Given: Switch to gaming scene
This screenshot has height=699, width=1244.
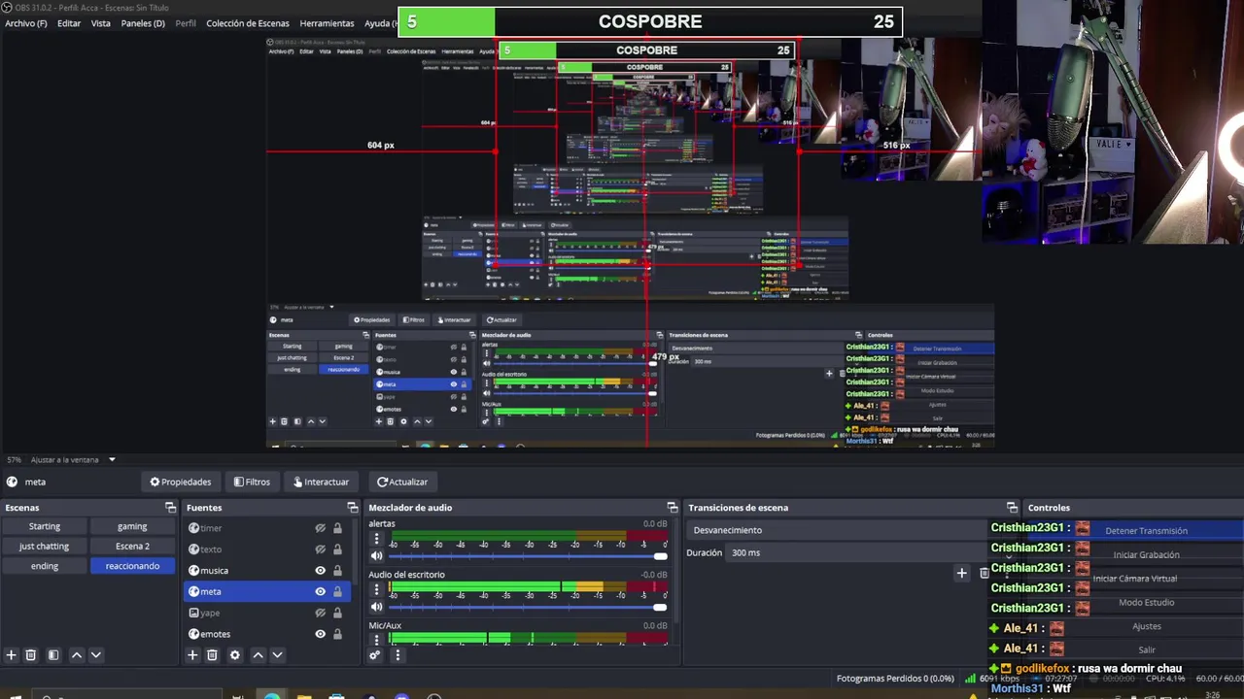Looking at the screenshot, I should coord(132,526).
